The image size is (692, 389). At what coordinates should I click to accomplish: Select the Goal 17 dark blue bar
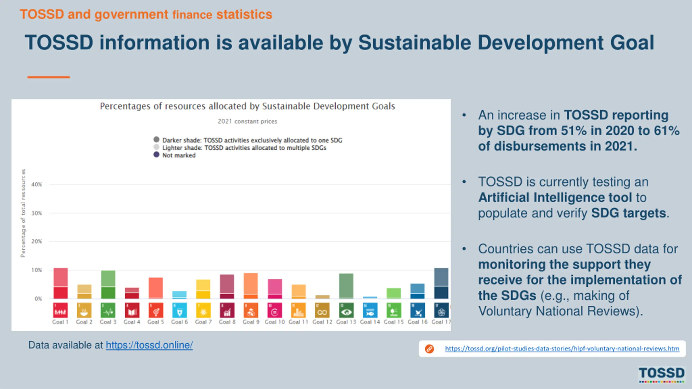(441, 283)
